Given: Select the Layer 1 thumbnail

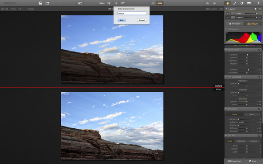Looking at the screenshot, I should [233, 14].
